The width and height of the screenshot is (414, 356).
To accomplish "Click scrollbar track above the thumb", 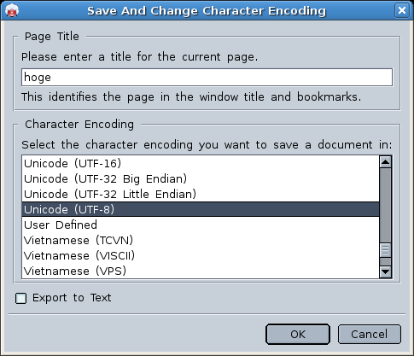I will [x=386, y=205].
